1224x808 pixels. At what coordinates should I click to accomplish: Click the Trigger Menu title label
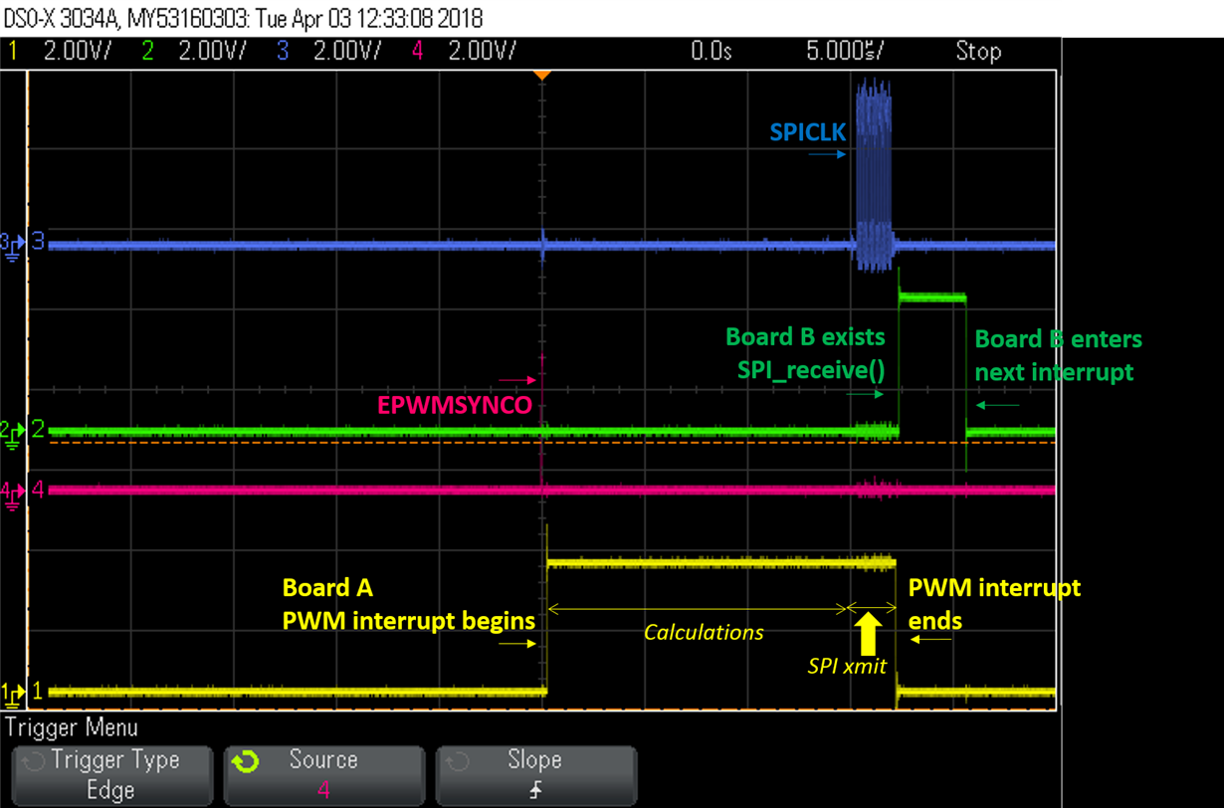[73, 727]
